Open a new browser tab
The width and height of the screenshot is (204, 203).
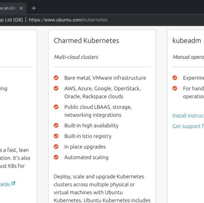pos(34,8)
